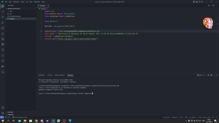219x123 pixels.
Task: Expand the TIMELINE section
Action: pos(11,115)
